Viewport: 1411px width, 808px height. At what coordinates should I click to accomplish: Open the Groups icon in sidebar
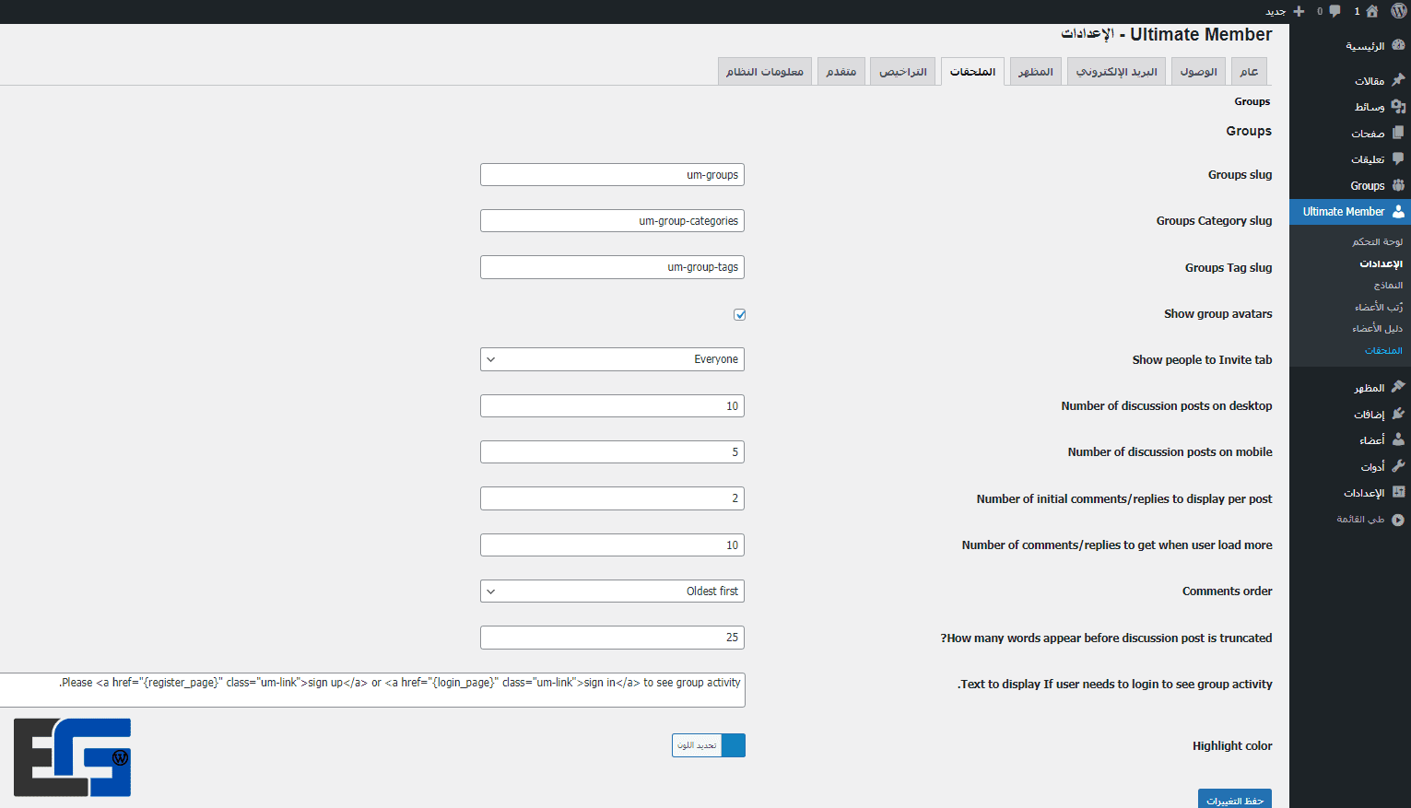pos(1398,185)
